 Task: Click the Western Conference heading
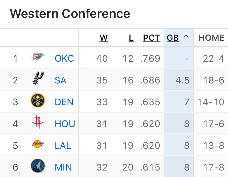(70, 13)
